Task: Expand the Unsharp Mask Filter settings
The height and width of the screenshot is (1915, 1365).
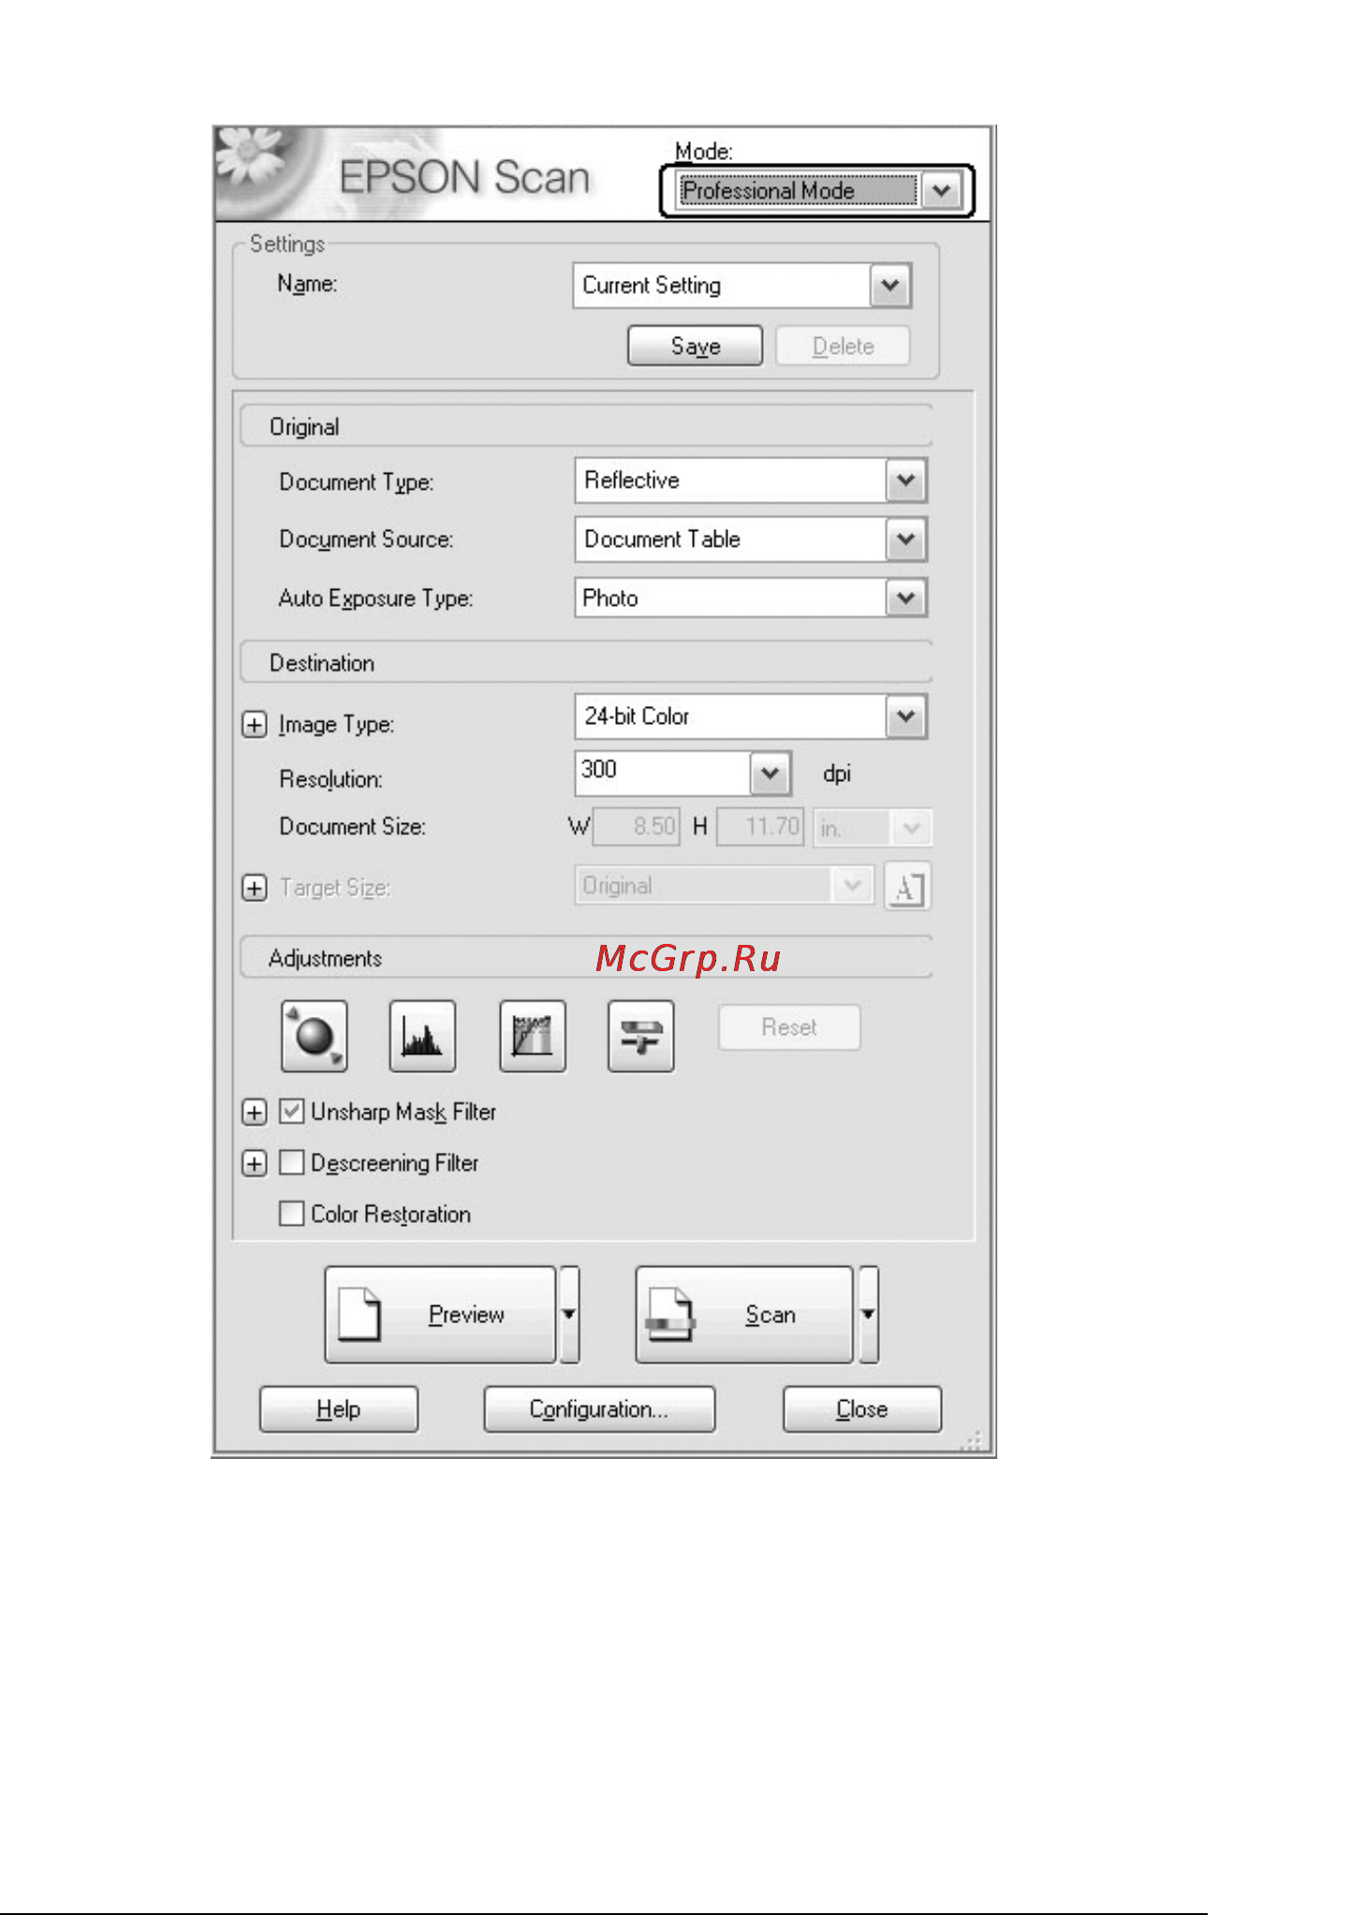Action: click(254, 1112)
